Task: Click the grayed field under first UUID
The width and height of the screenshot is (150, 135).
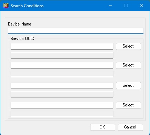Action: (62, 55)
